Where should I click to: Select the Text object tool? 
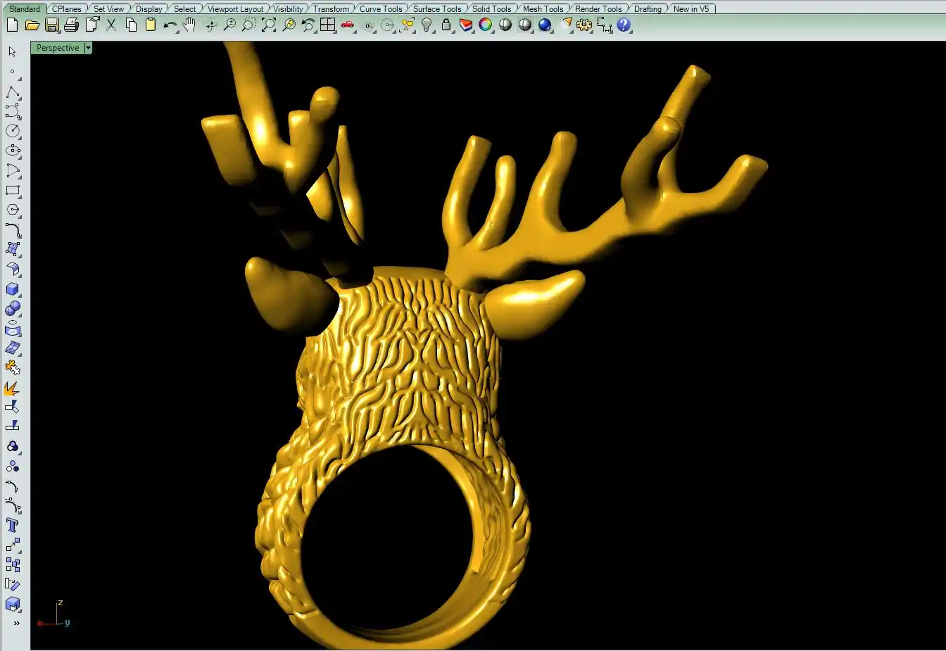point(13,526)
